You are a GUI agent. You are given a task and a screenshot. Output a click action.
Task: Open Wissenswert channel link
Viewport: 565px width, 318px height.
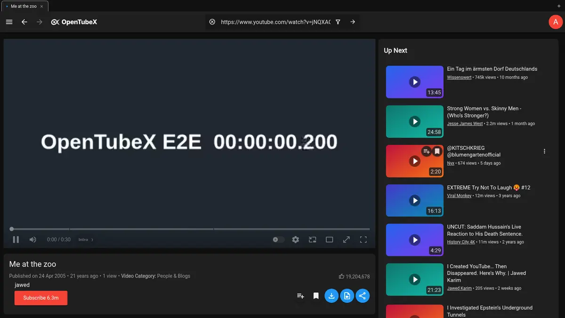[x=459, y=77]
